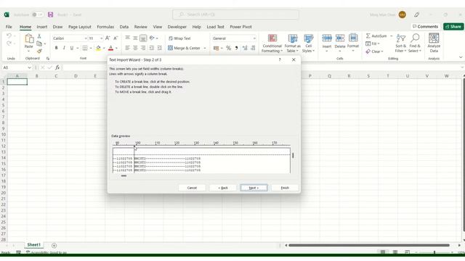This screenshot has width=465, height=261.
Task: Click data preview vertical scrollbar thumb
Action: point(293,155)
